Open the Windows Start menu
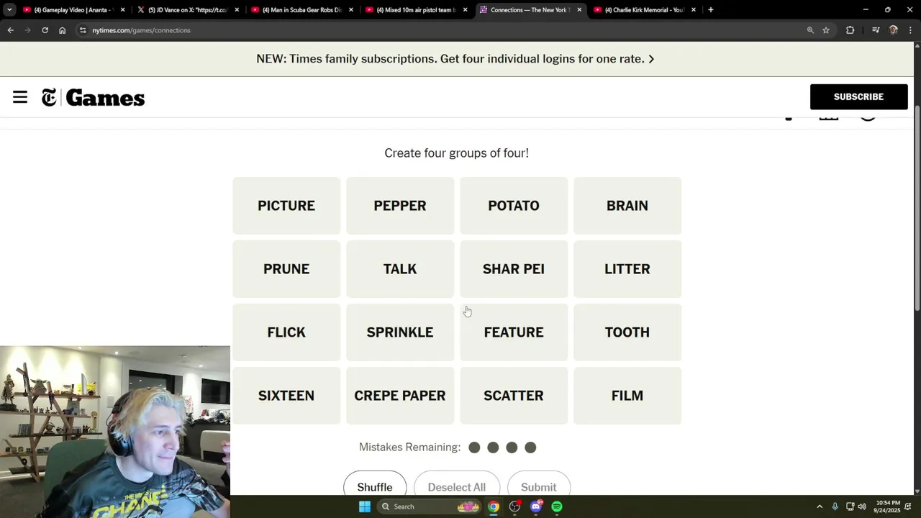This screenshot has height=518, width=921. pyautogui.click(x=365, y=506)
